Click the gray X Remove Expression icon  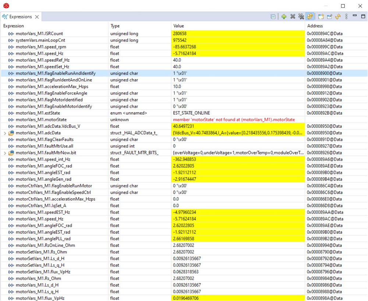click(293, 17)
